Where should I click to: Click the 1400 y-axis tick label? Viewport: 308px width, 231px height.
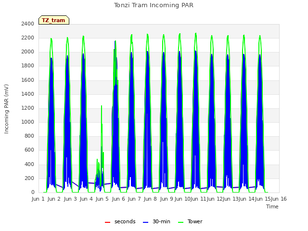tap(28, 94)
